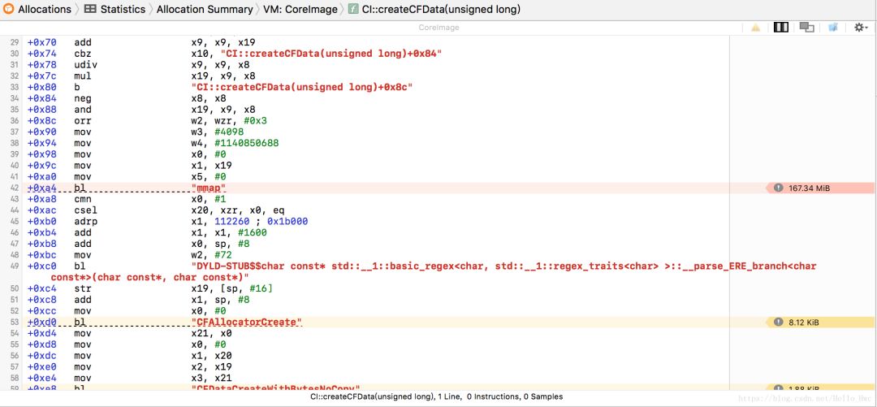Viewport: 877px width, 407px height.
Task: Click the info icon next to 167.34 MiB
Action: click(x=778, y=188)
